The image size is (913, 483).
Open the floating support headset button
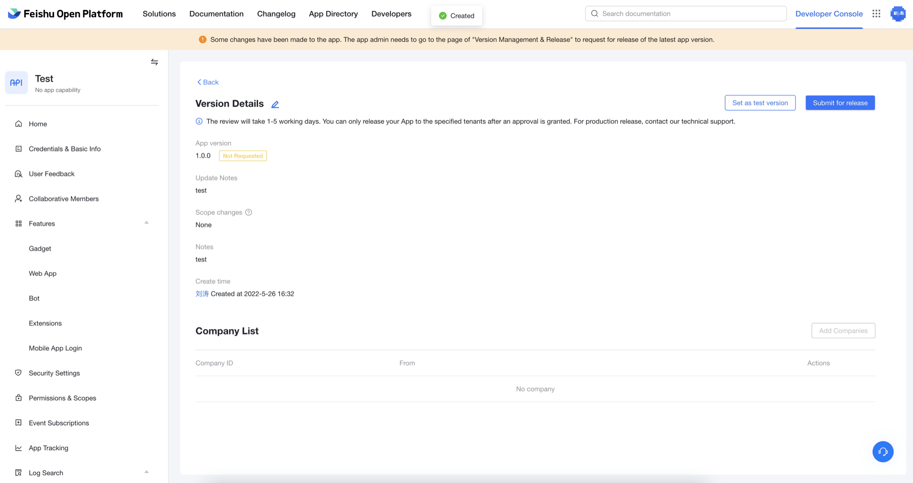click(x=883, y=452)
